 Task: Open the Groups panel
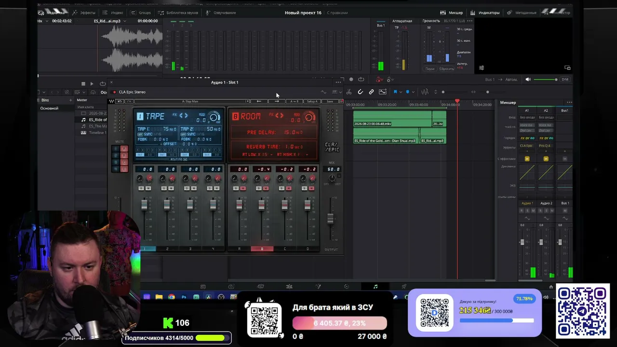pyautogui.click(x=141, y=13)
